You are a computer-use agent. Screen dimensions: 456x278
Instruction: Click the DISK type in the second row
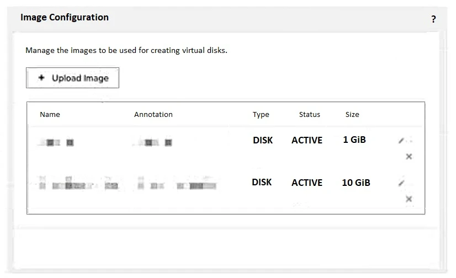pos(262,182)
